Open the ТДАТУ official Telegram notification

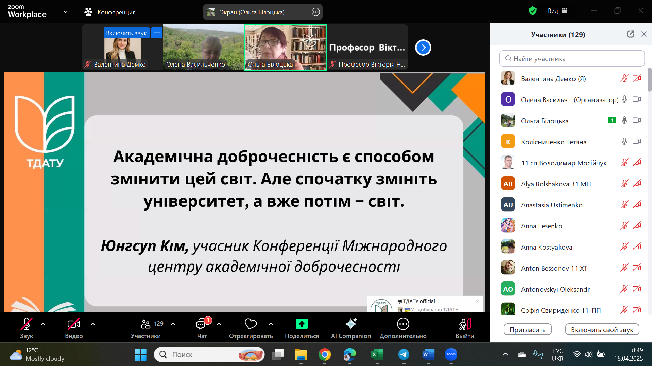pyautogui.click(x=425, y=304)
